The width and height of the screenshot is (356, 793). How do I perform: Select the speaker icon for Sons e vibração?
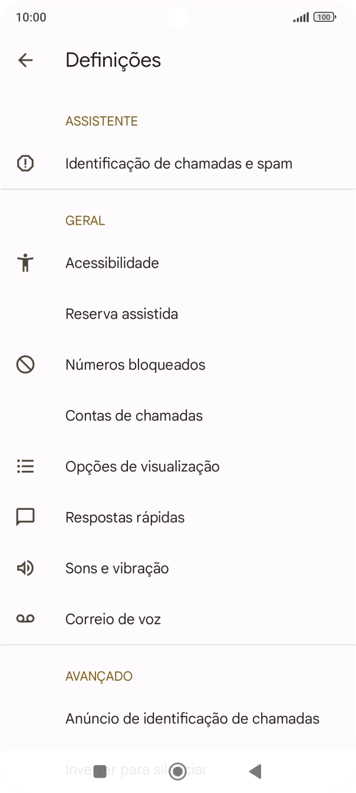(25, 568)
